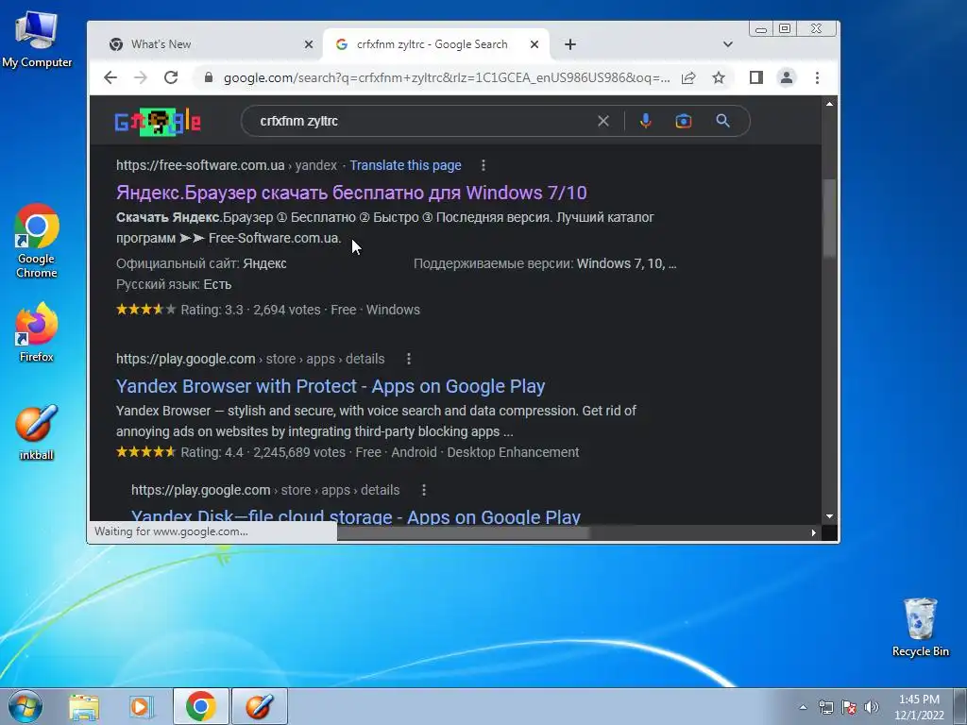The image size is (967, 725).
Task: Open Windows Explorer from taskbar
Action: tap(84, 706)
